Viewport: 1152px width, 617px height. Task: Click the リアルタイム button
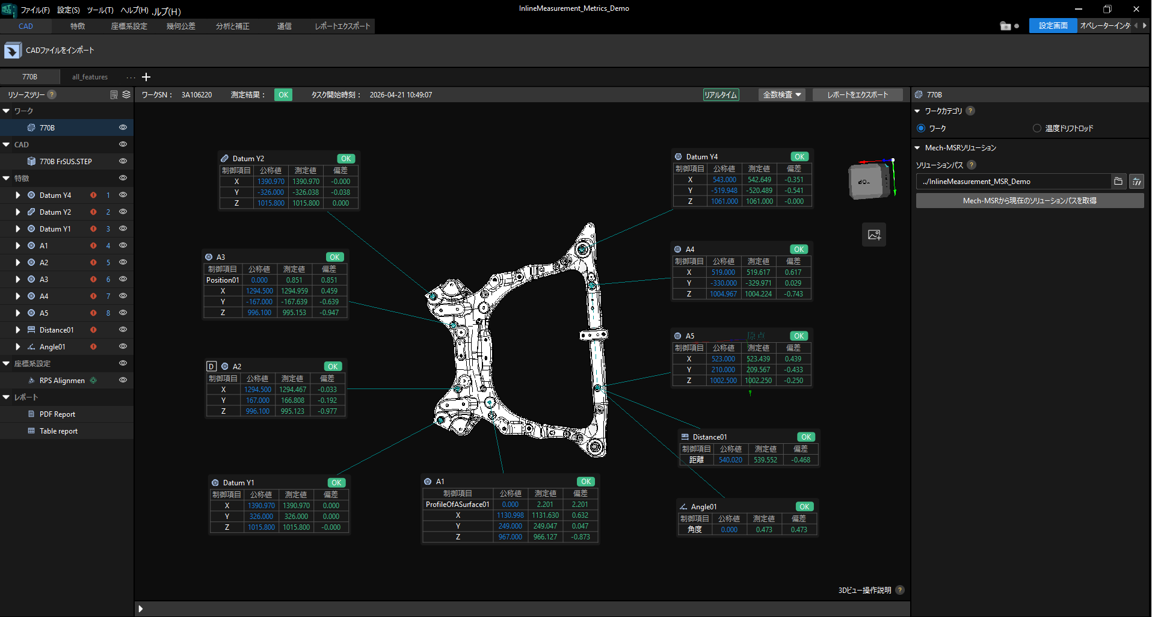pos(721,94)
